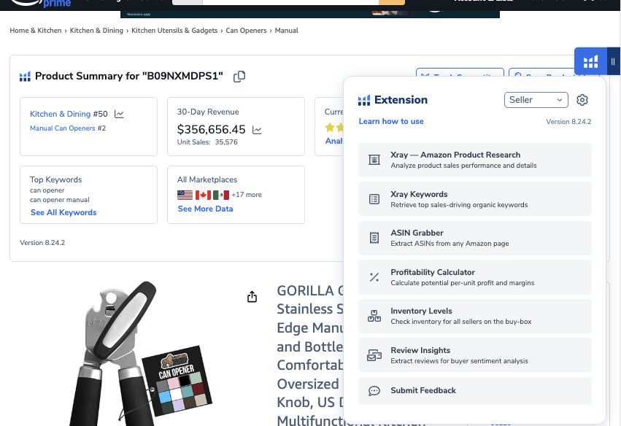
Task: Click the $356,656.45 revenue value
Action: pos(211,129)
